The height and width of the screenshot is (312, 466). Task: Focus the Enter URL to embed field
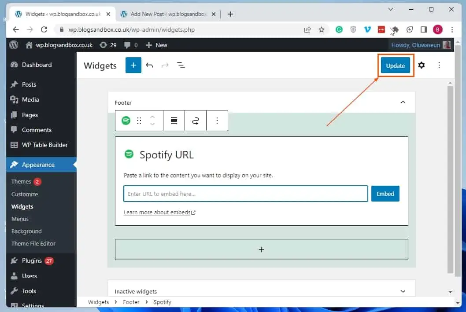[245, 194]
